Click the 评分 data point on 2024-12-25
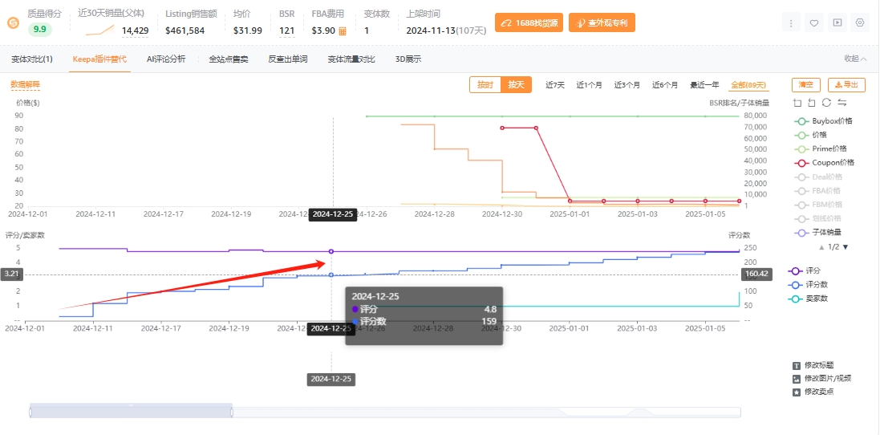 coord(331,251)
